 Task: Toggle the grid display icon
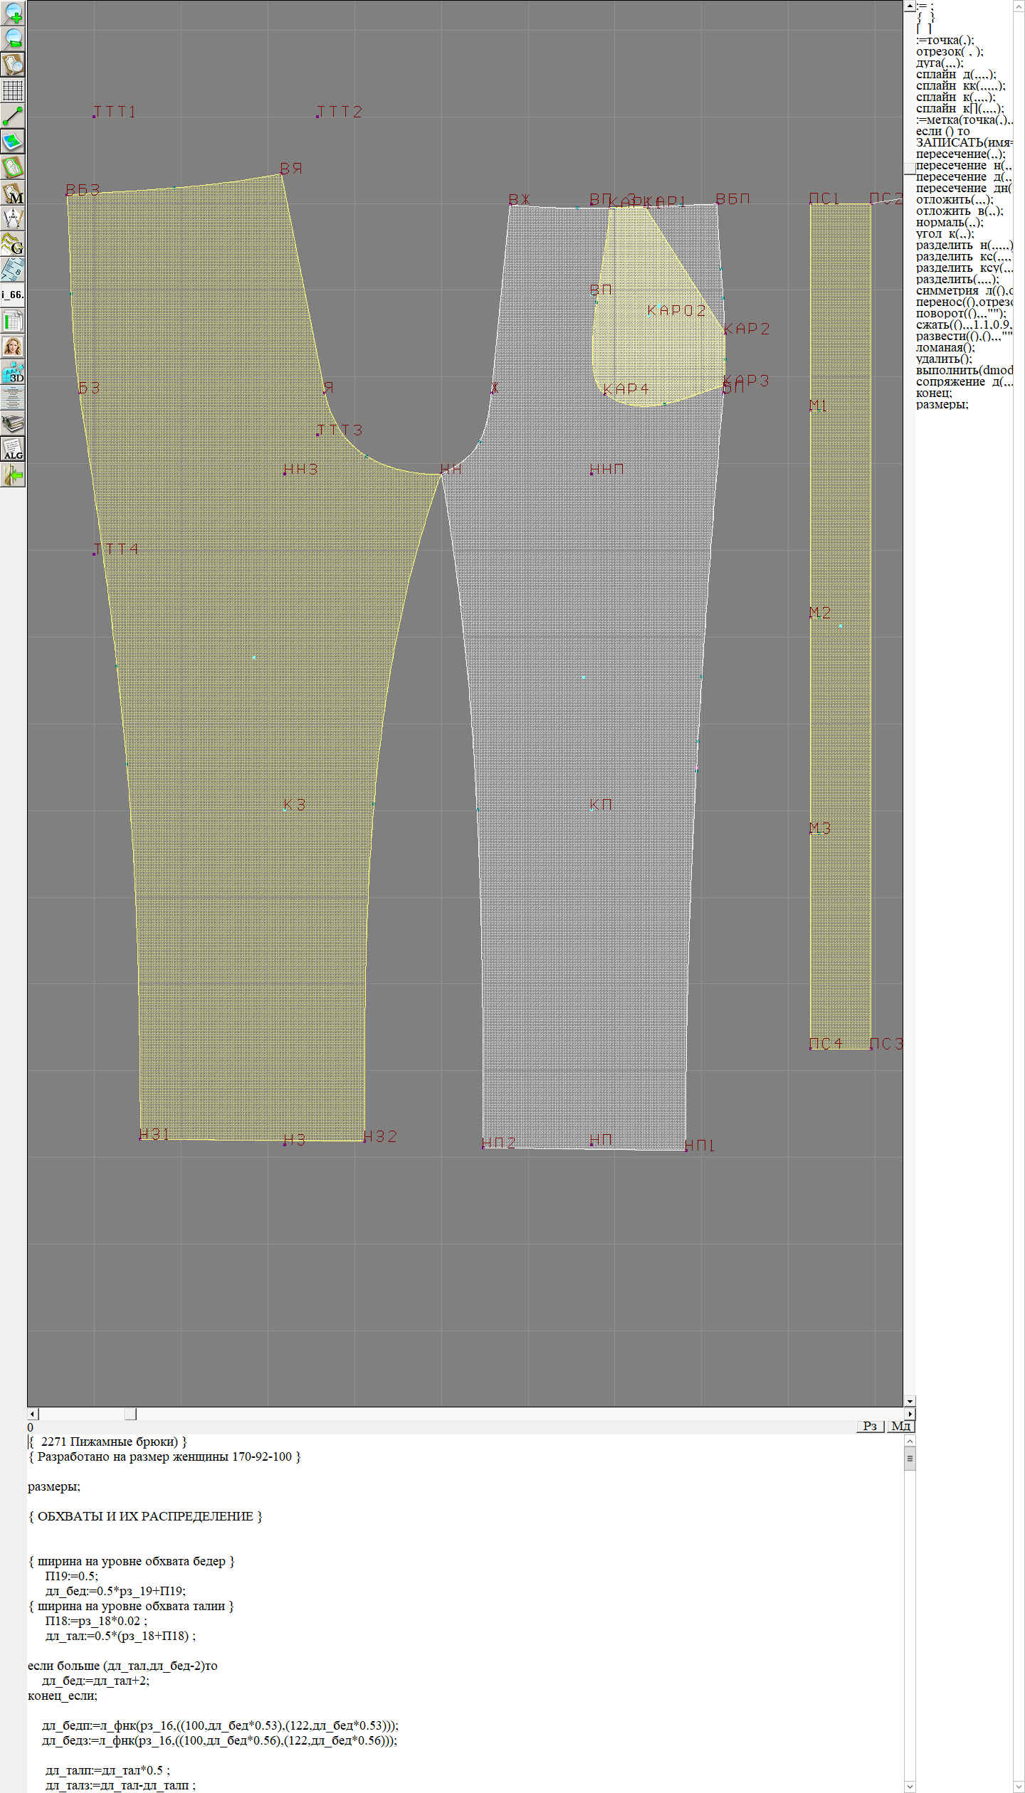click(13, 90)
